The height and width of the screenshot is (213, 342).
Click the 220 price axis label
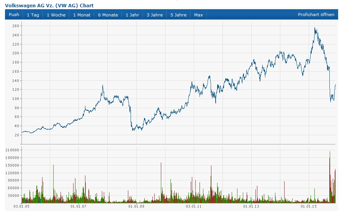(x=16, y=44)
